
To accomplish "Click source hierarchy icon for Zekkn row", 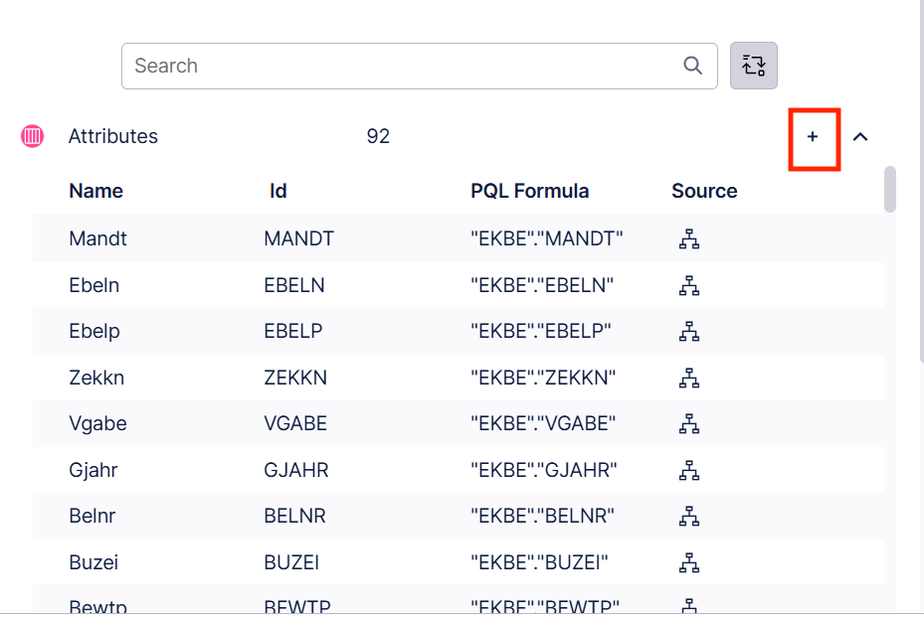I will click(688, 378).
